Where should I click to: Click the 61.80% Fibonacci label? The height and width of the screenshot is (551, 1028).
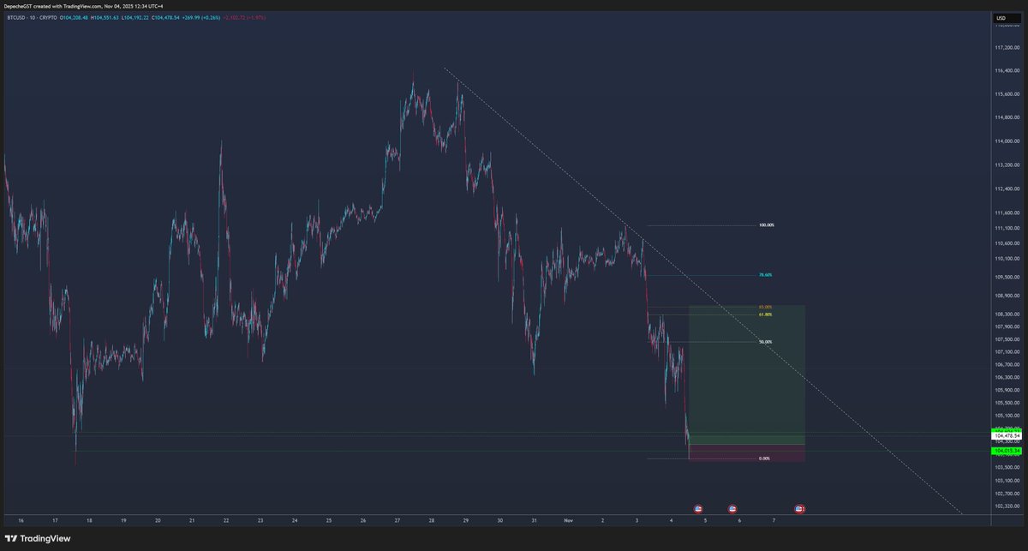(x=764, y=314)
